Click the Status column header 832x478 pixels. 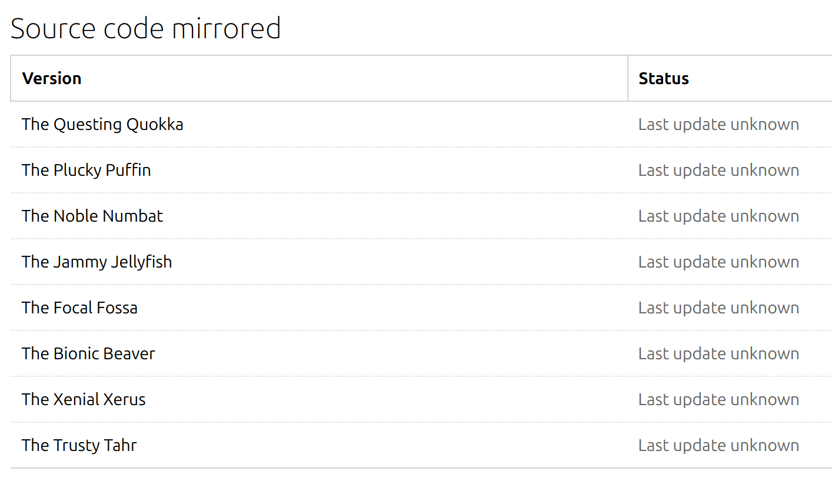click(664, 78)
